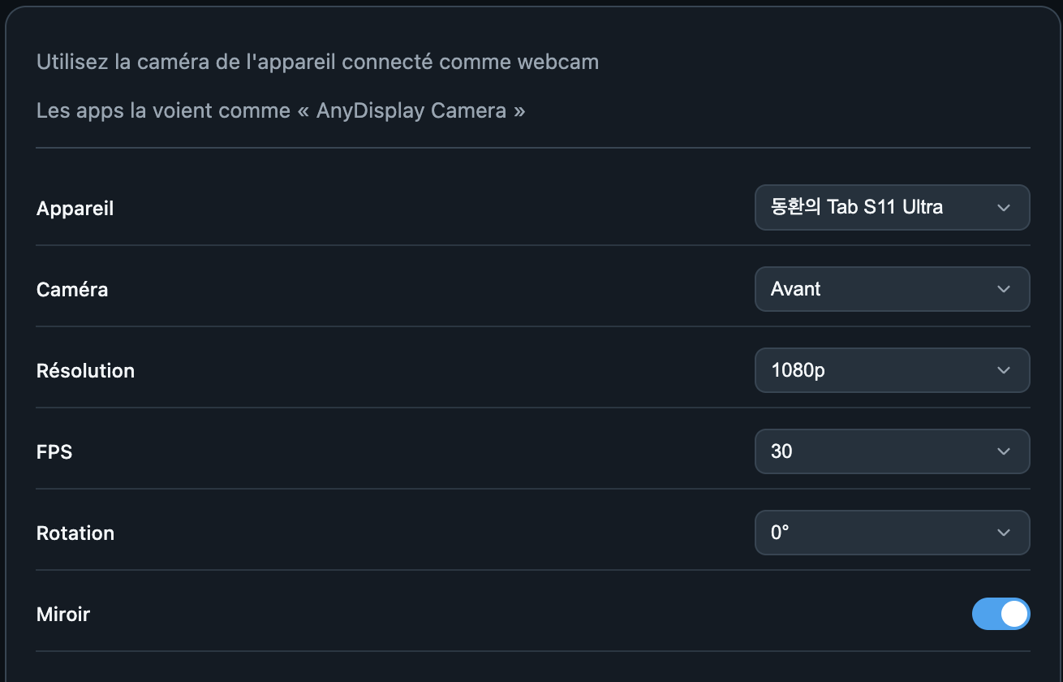Click the chevron arrow beside Avant
1063x682 pixels.
(1004, 289)
